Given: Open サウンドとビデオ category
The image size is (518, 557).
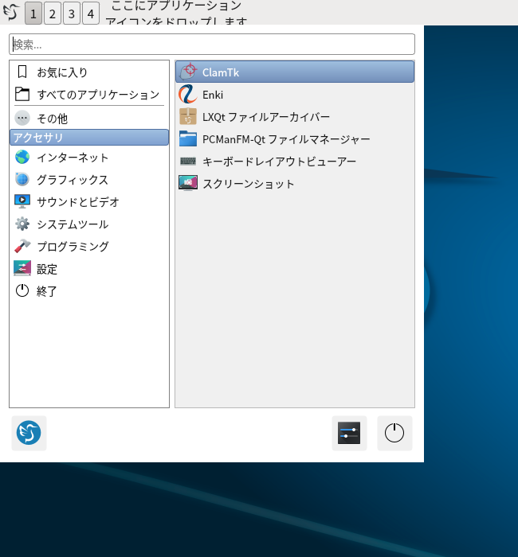Looking at the screenshot, I should click(x=89, y=202).
